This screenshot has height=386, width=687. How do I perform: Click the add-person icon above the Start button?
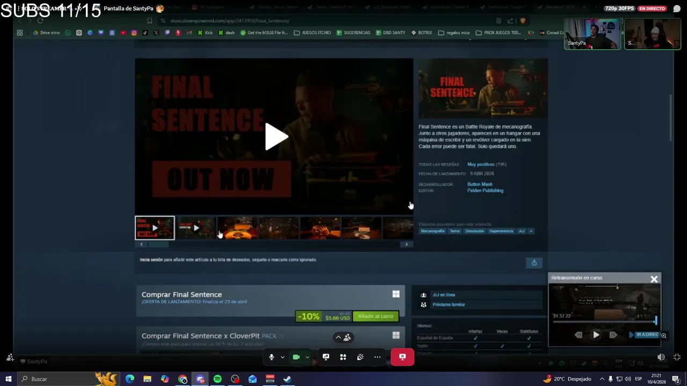click(x=10, y=357)
